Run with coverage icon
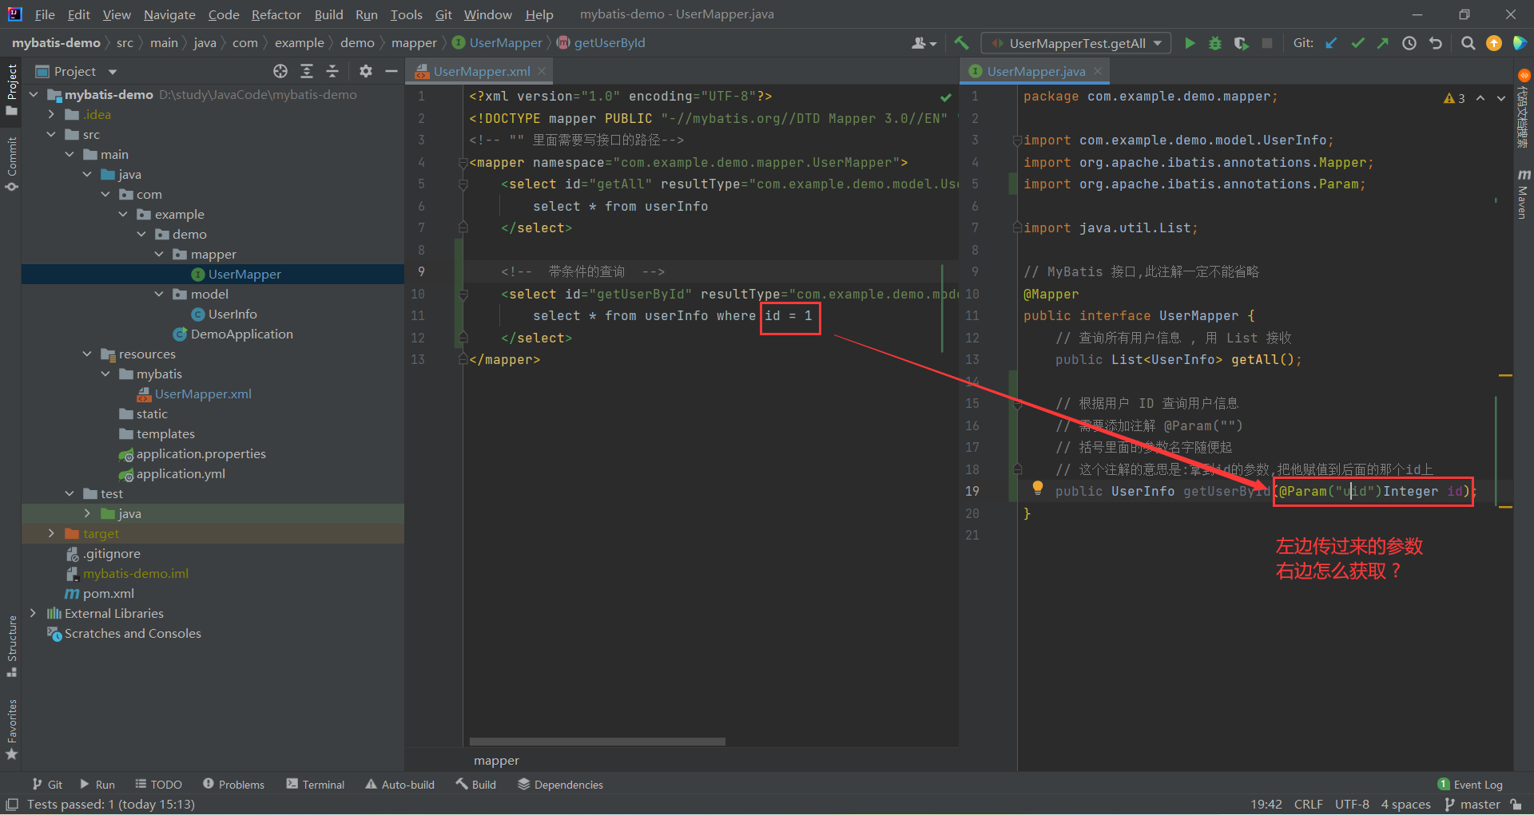 click(x=1241, y=43)
